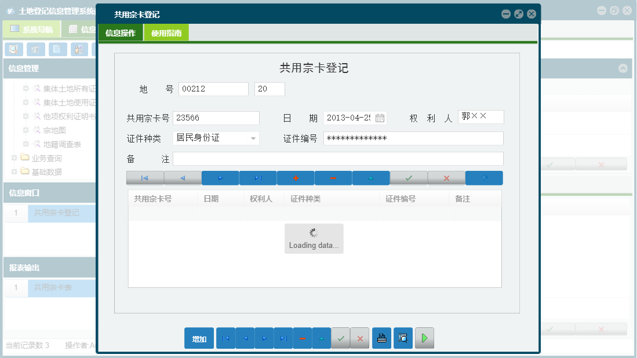
Task: Insert new record via the plus icon
Action: tap(295, 178)
